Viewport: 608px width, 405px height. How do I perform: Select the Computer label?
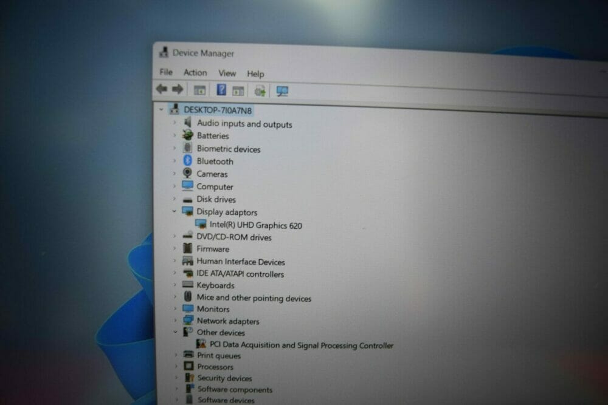tap(215, 187)
